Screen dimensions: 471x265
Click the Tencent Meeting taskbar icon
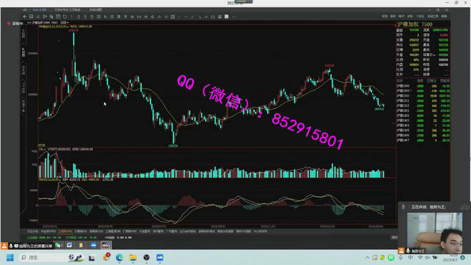tap(160, 257)
